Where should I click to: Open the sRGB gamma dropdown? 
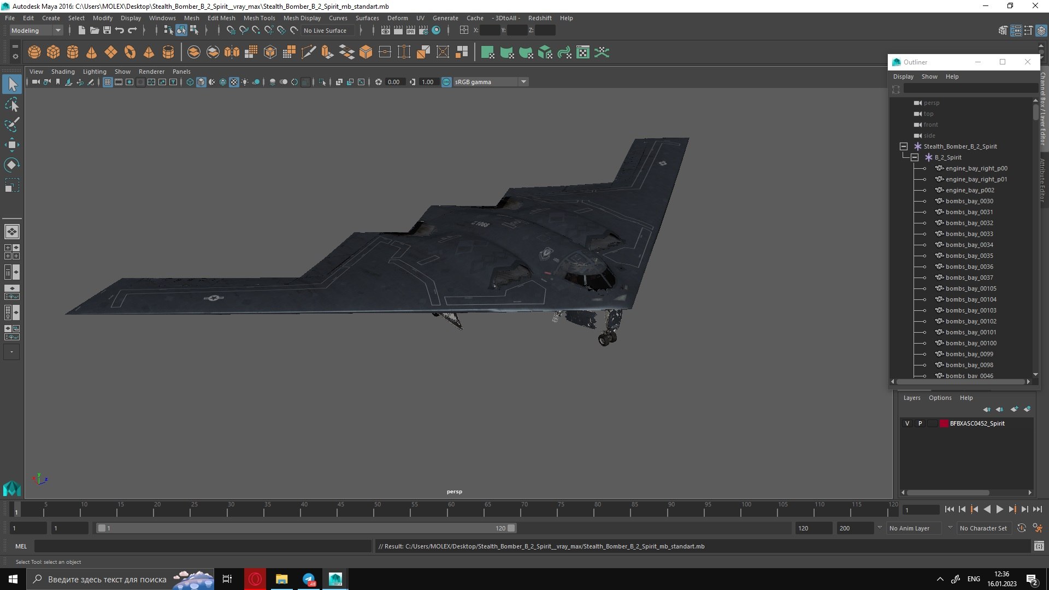523,82
